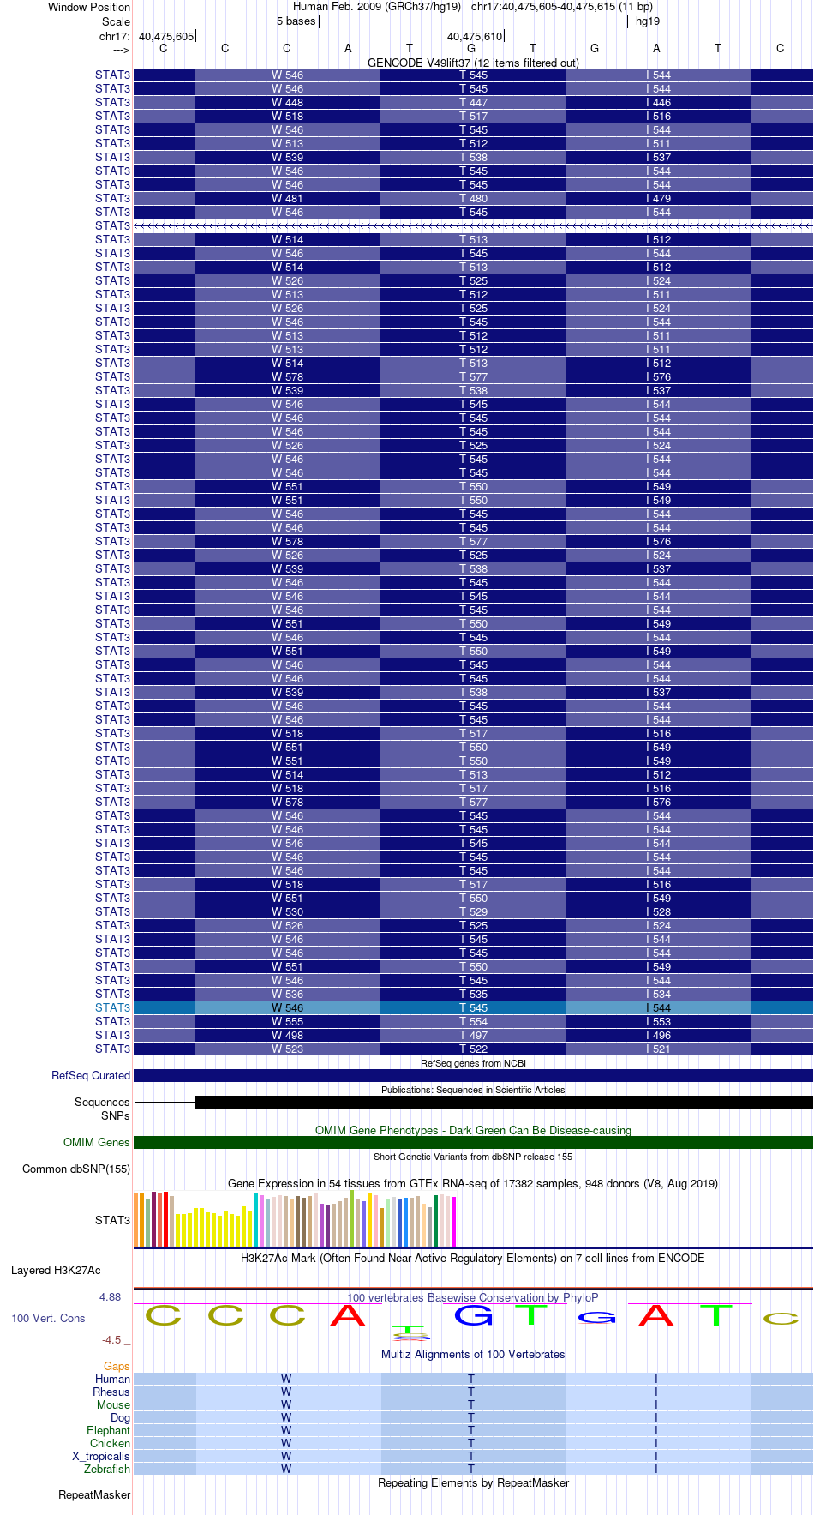Viewport: 814px width, 1515px height.
Task: Click the highlighted light-blue STAT3 transcript row
Action: pyautogui.click(x=473, y=1007)
